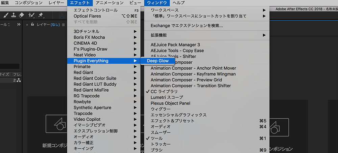
Task: Expand the ワークスペース submenu arrow
Action: tap(264, 10)
